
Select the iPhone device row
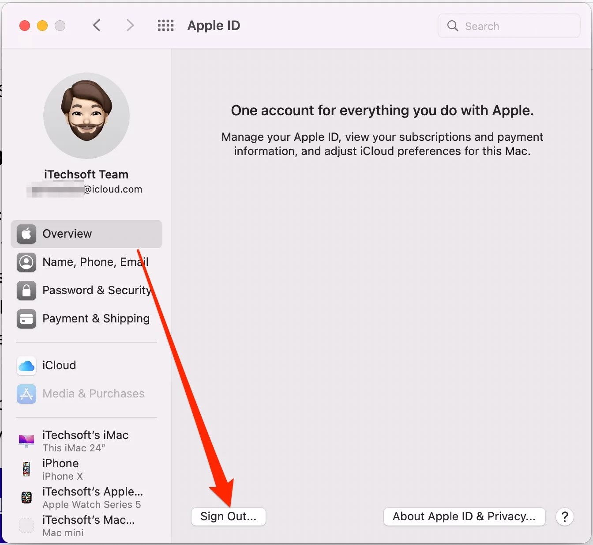[86, 469]
